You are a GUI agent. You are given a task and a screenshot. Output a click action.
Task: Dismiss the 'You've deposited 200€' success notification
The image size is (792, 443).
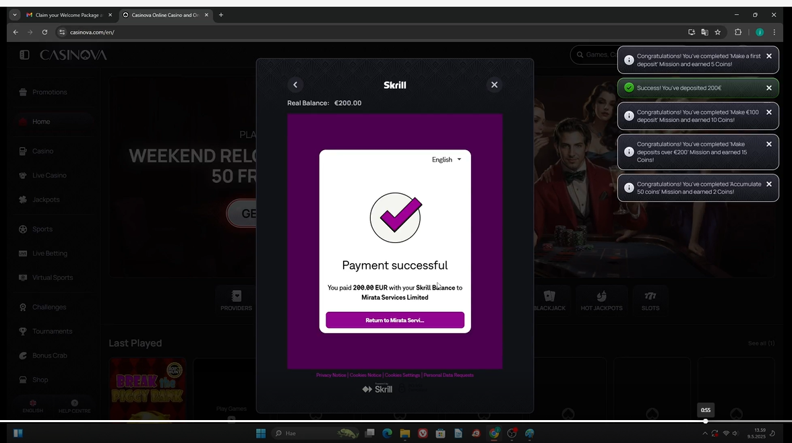pos(769,88)
